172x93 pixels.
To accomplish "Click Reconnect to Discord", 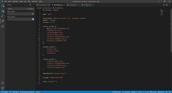I will [27, 92].
